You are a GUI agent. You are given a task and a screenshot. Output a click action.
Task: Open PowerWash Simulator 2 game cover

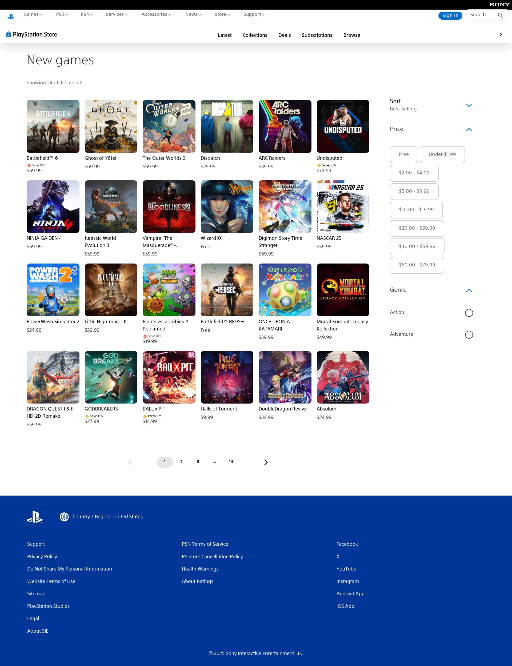53,290
